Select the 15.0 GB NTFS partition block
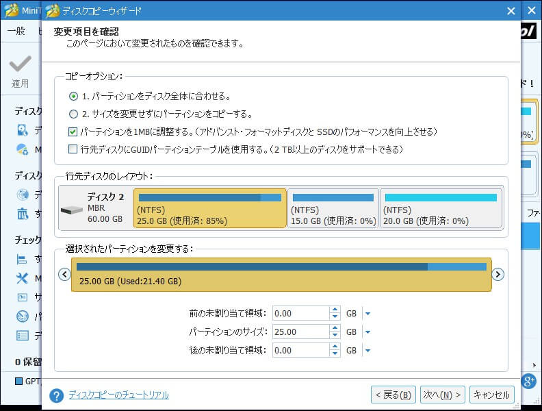Screen dimensions: 542x411 (333, 208)
